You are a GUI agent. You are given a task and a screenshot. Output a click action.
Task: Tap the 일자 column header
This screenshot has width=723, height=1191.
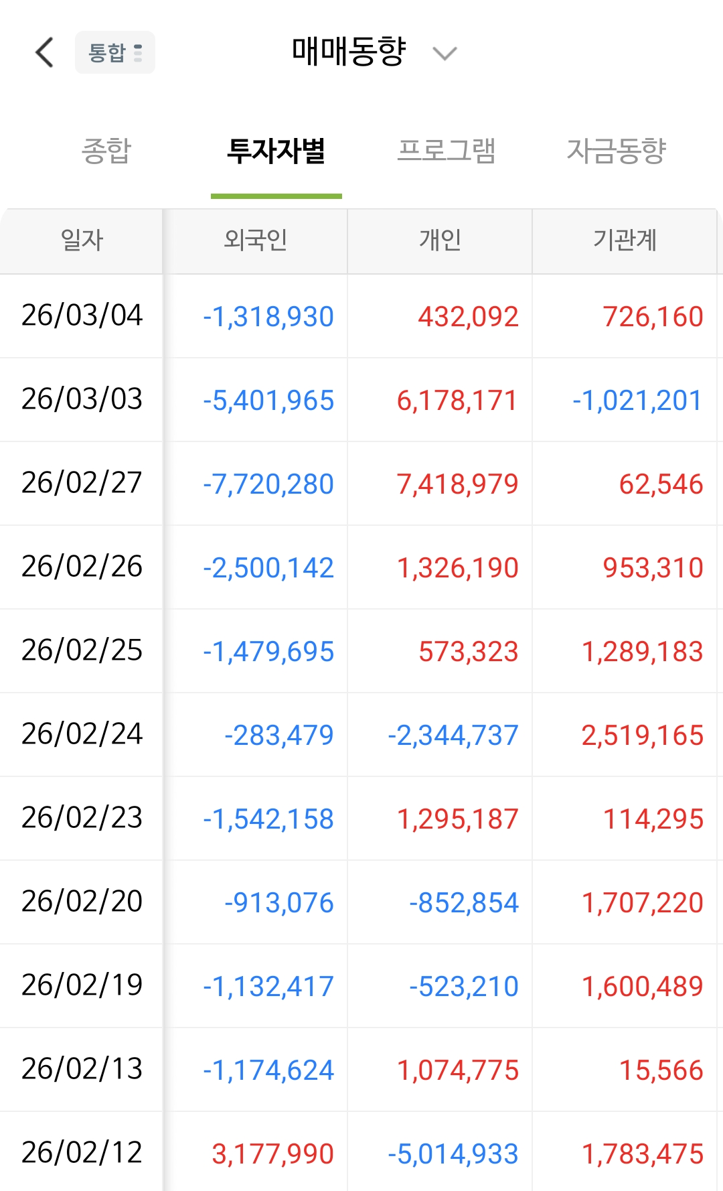coord(82,240)
